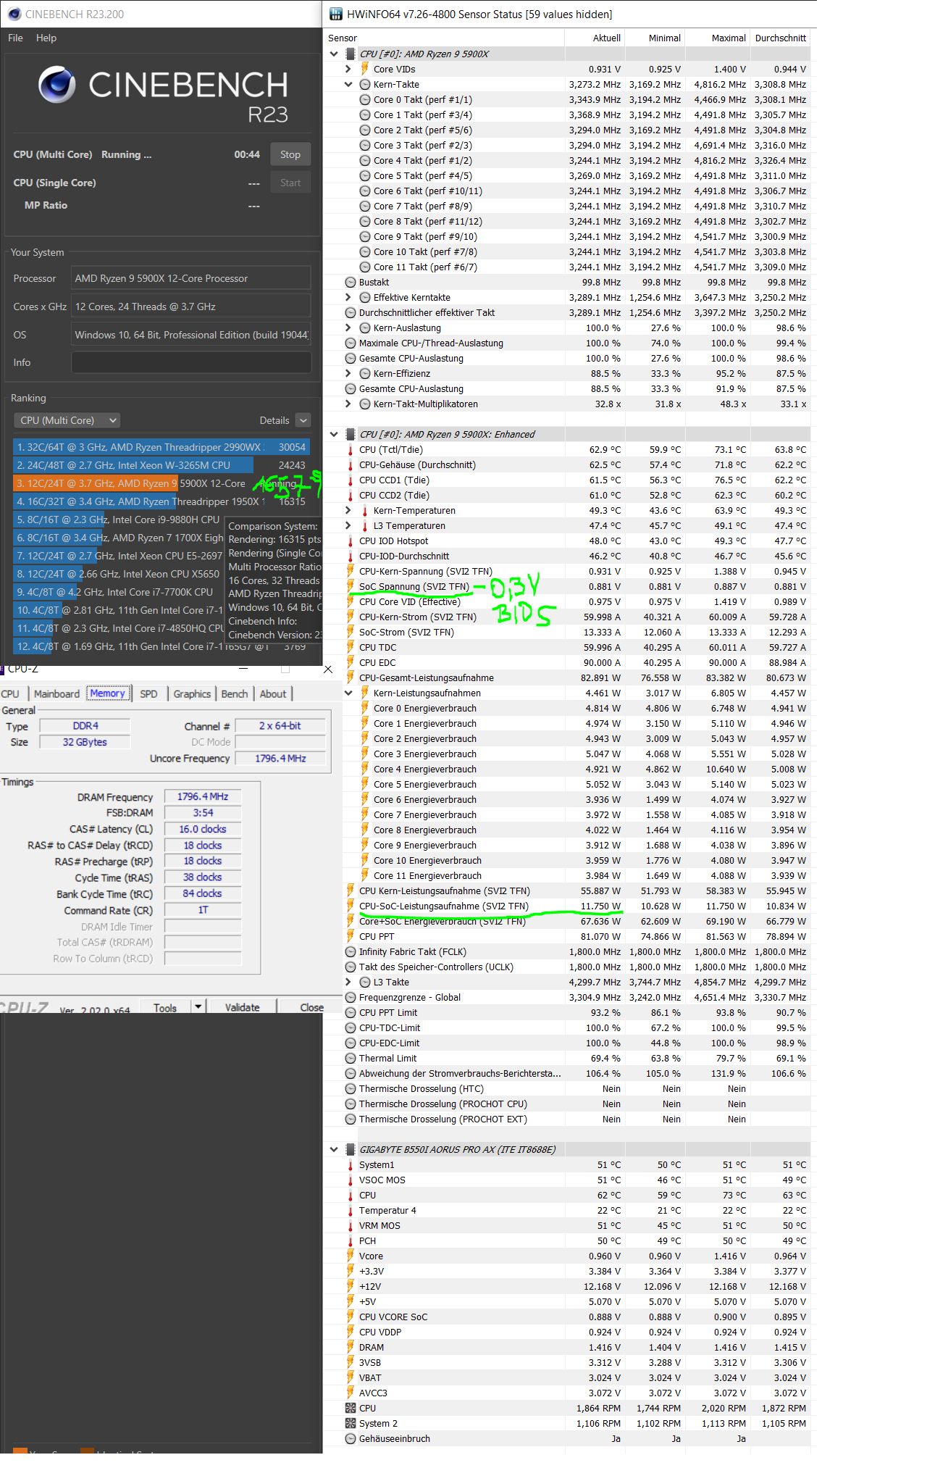Click the Maximal column header in HWiNFO
The image size is (927, 1468).
tap(717, 38)
